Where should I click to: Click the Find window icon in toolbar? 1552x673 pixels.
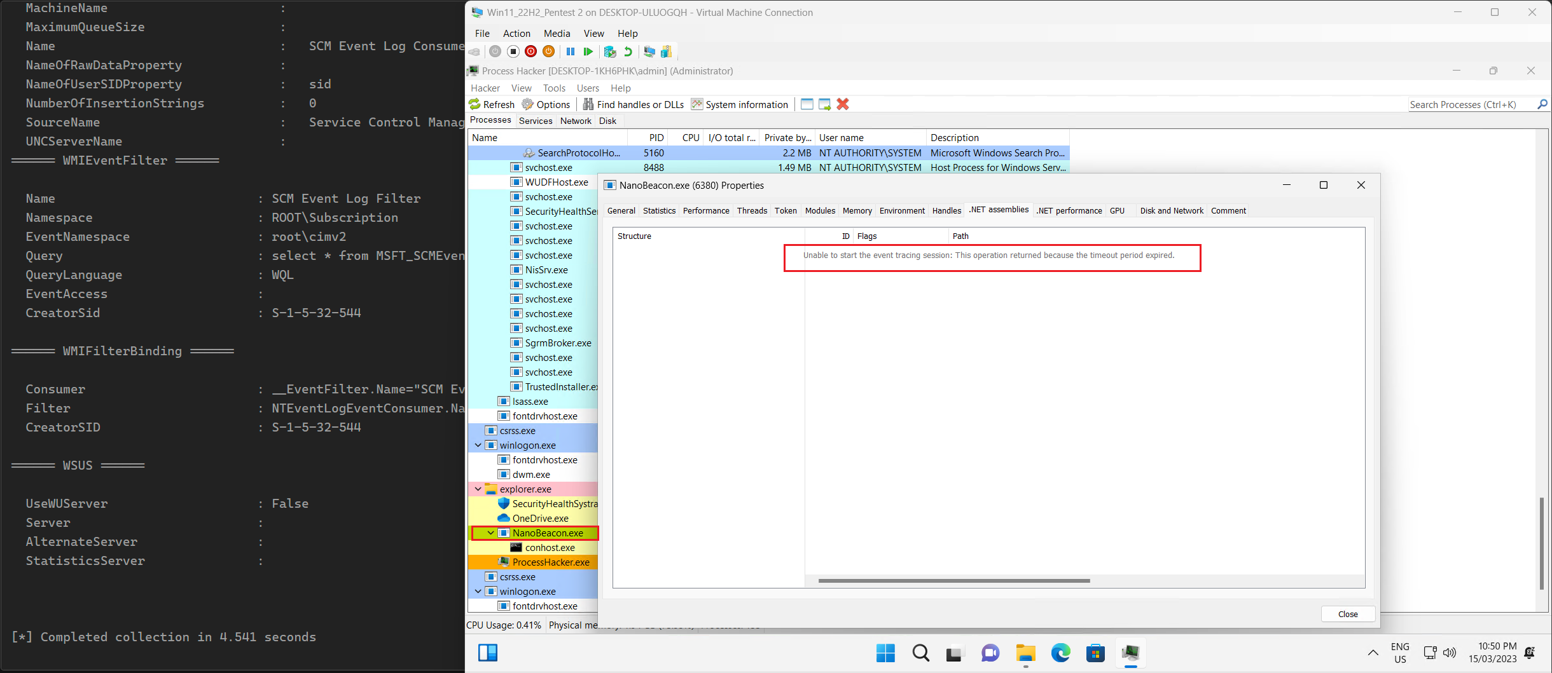click(x=807, y=104)
